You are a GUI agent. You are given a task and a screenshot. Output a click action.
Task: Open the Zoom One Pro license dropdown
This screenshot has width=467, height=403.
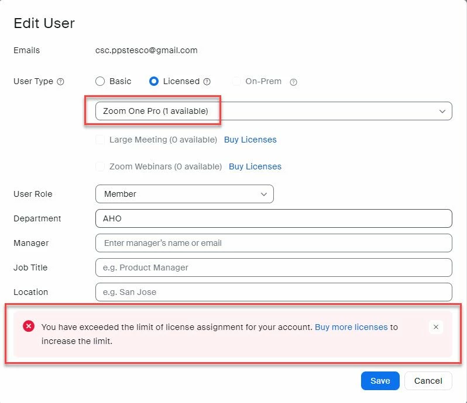(274, 111)
